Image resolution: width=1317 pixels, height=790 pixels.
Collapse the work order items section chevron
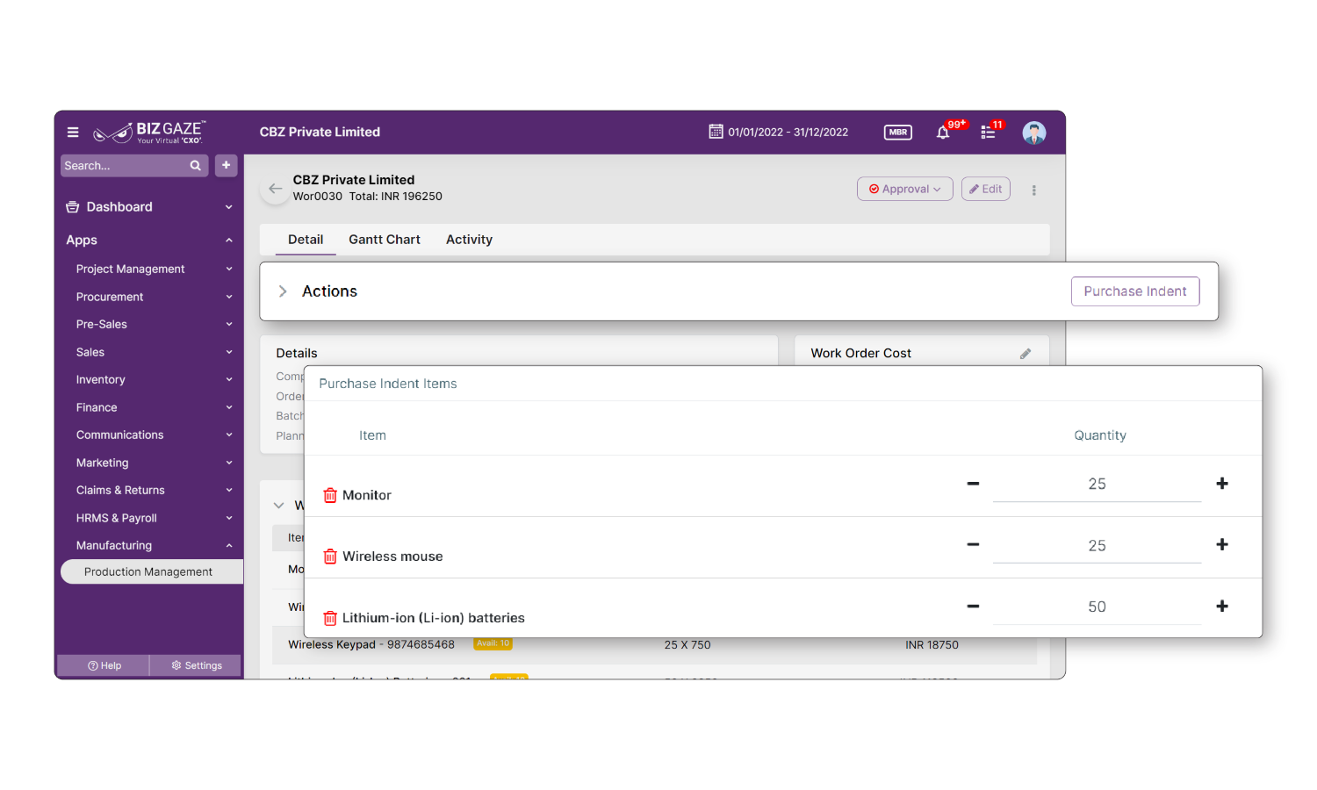point(279,506)
